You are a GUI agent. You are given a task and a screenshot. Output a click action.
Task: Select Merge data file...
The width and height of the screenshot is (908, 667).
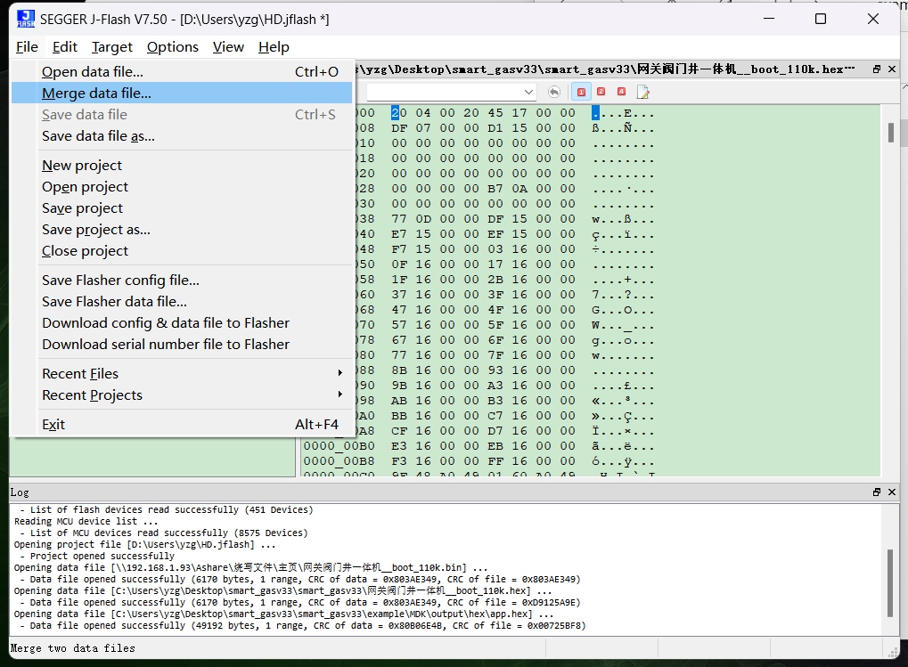pos(182,94)
